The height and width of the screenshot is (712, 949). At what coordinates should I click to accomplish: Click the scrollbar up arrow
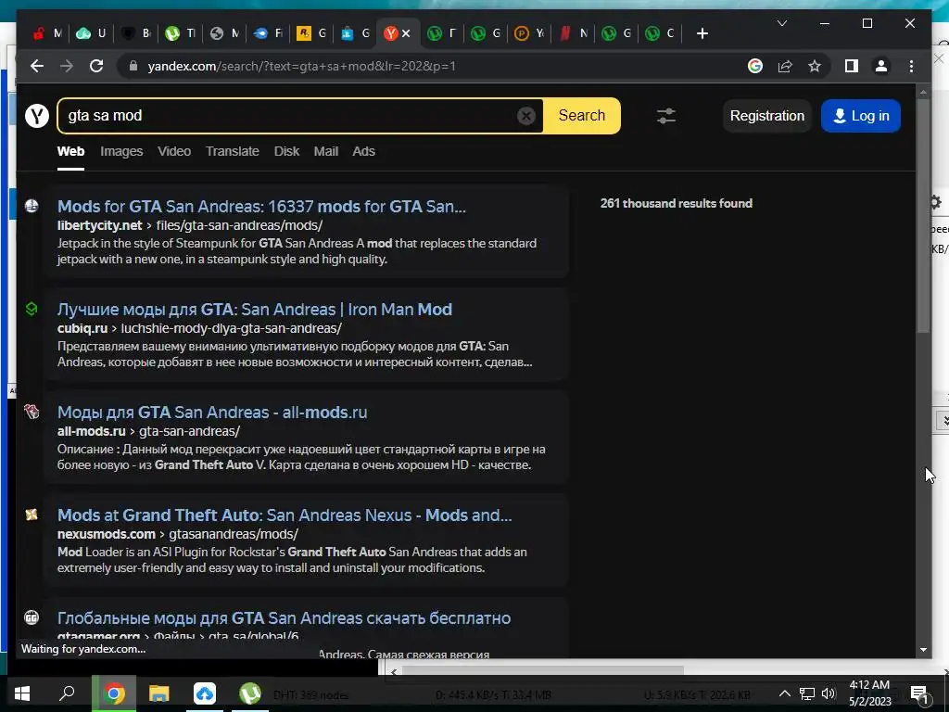[x=923, y=93]
